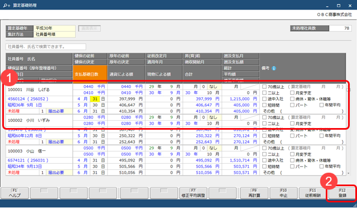
Task: Enable 月変予定 for employee 100002 小川
Action: click(x=292, y=124)
